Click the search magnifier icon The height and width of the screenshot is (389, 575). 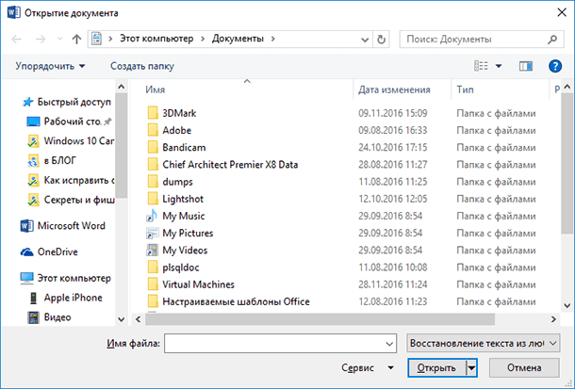pyautogui.click(x=551, y=40)
